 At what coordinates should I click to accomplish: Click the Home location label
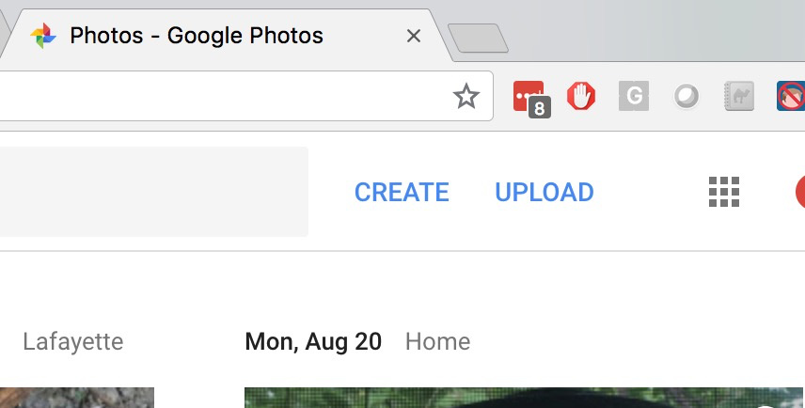tap(437, 342)
